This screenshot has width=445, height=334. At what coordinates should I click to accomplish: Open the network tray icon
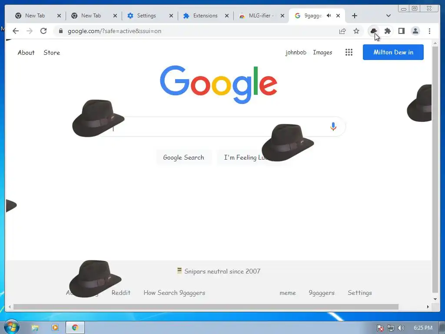tap(391, 328)
